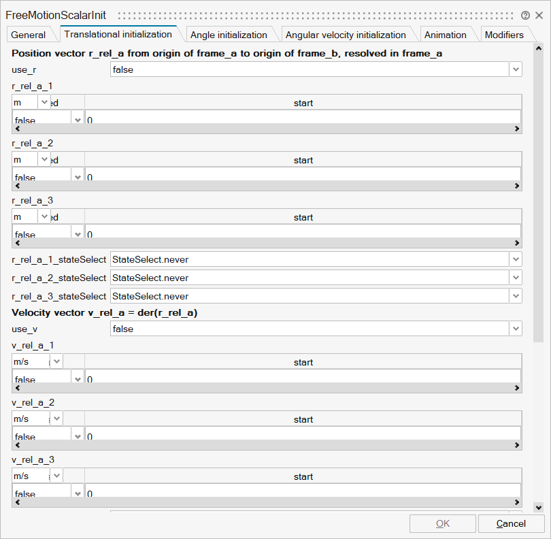Change the r_rel_a_2_stateSelect value
Screen dimensions: 551x539
point(515,278)
